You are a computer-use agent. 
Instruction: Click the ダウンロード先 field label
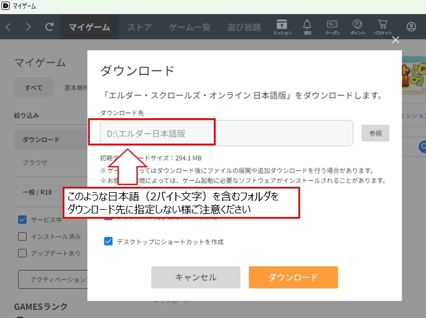122,113
